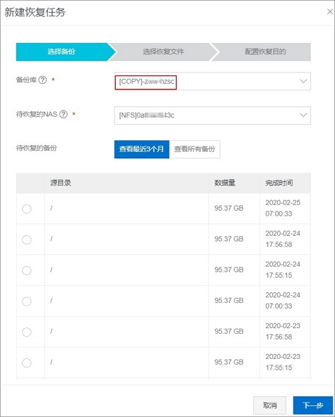Select the backup completed 2020-02-24 17:55:15
Screen dimensions: 335x417
tap(26, 271)
